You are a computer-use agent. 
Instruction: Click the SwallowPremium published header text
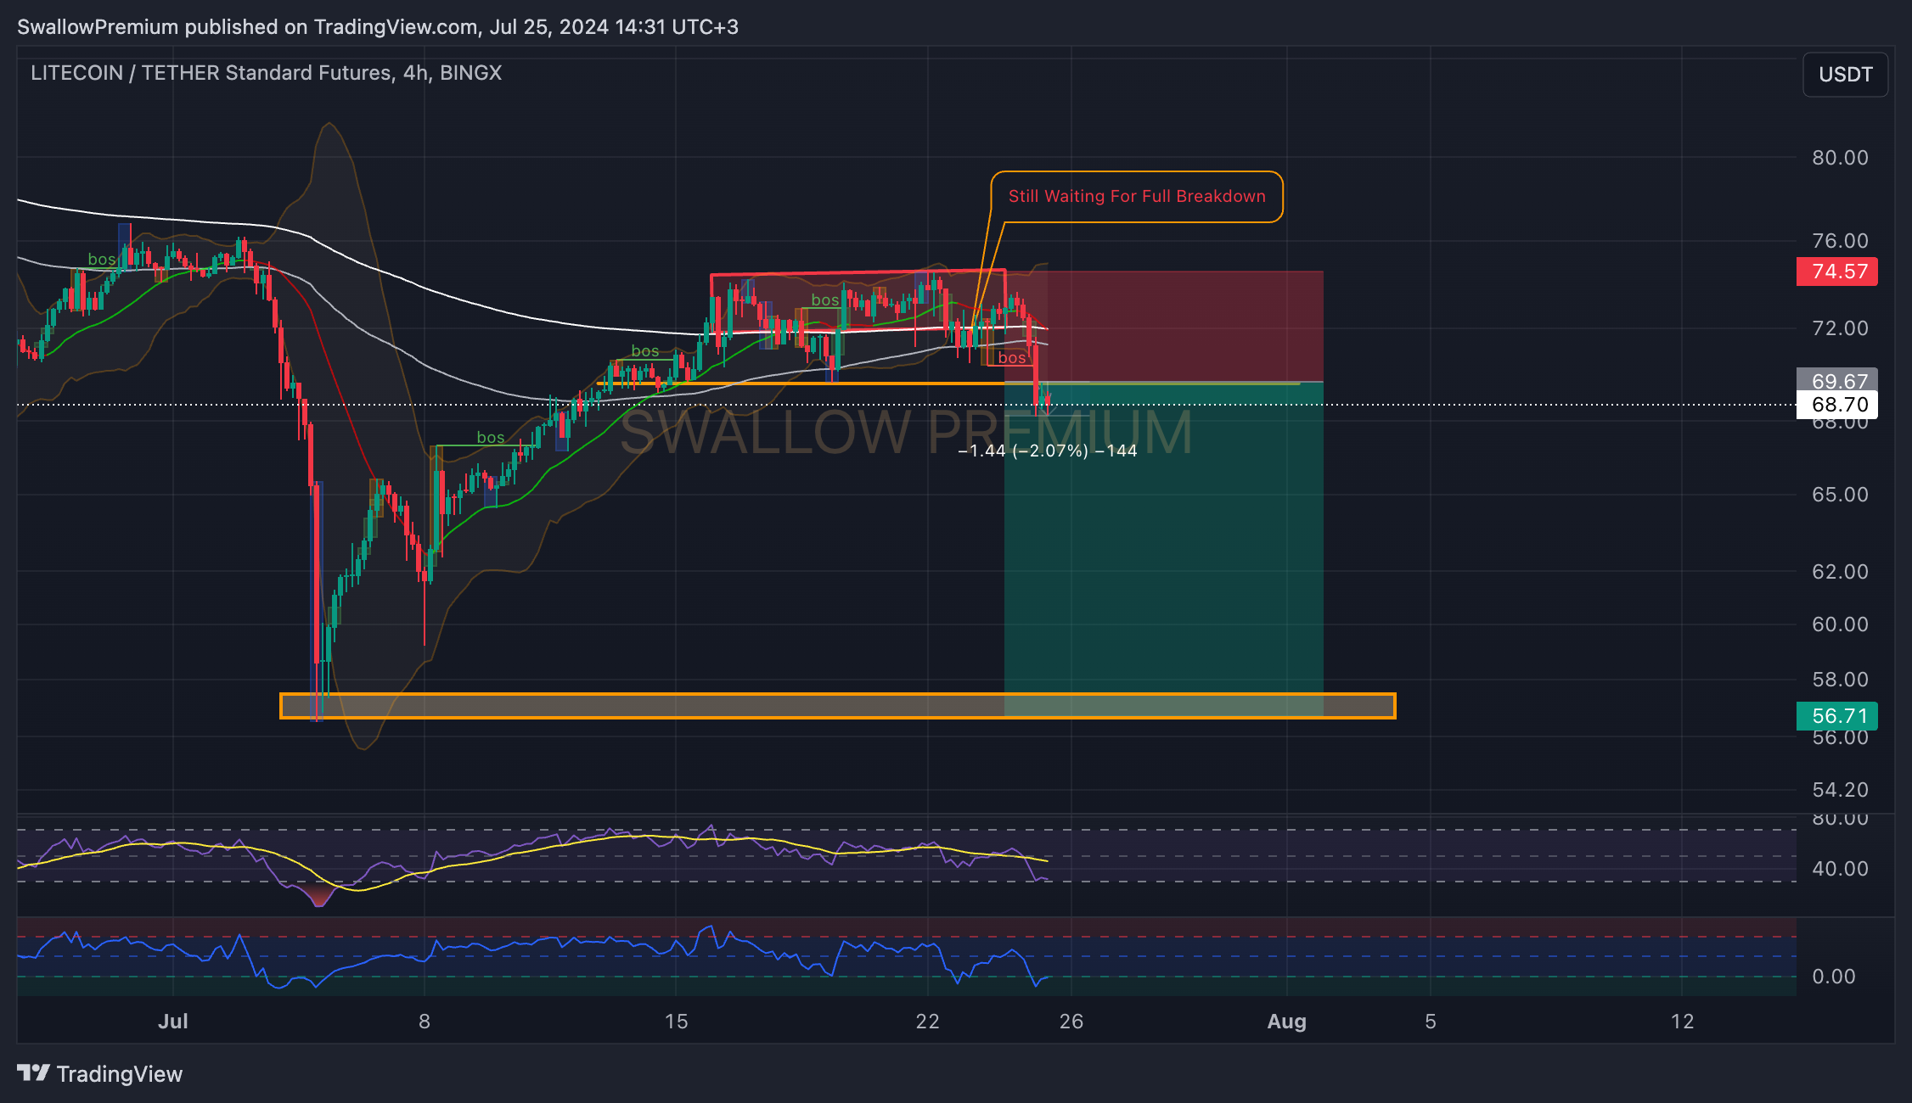[378, 27]
